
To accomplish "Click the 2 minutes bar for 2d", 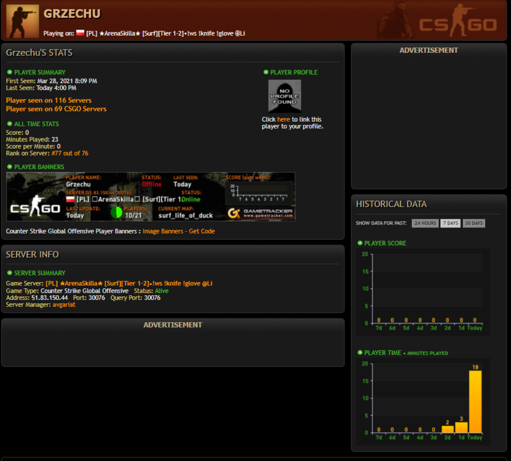I will 448,429.
